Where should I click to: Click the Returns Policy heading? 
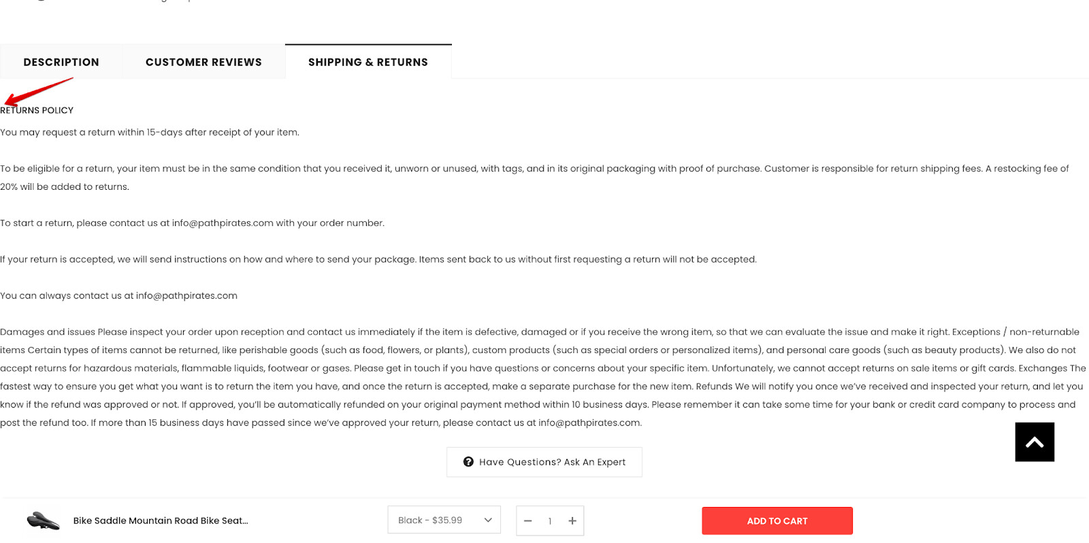[37, 110]
